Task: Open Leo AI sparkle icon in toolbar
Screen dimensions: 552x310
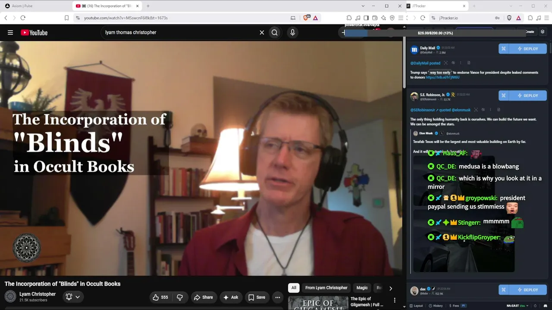Action: point(383,18)
